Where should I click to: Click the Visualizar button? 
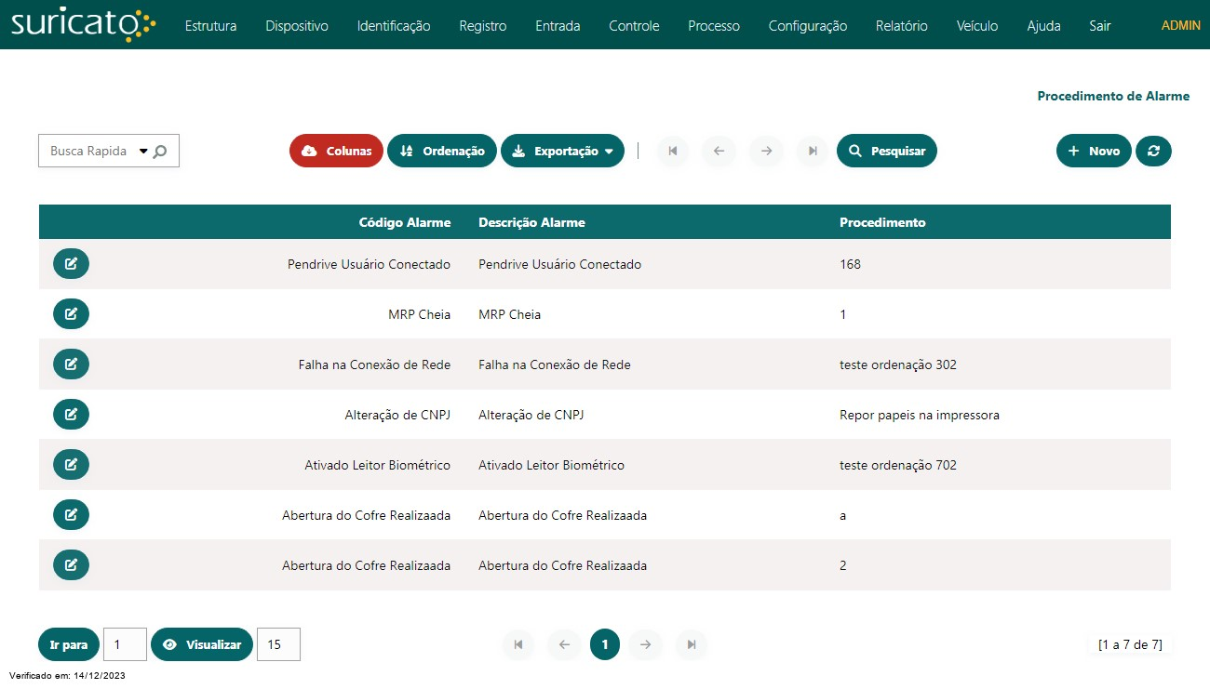coord(202,644)
